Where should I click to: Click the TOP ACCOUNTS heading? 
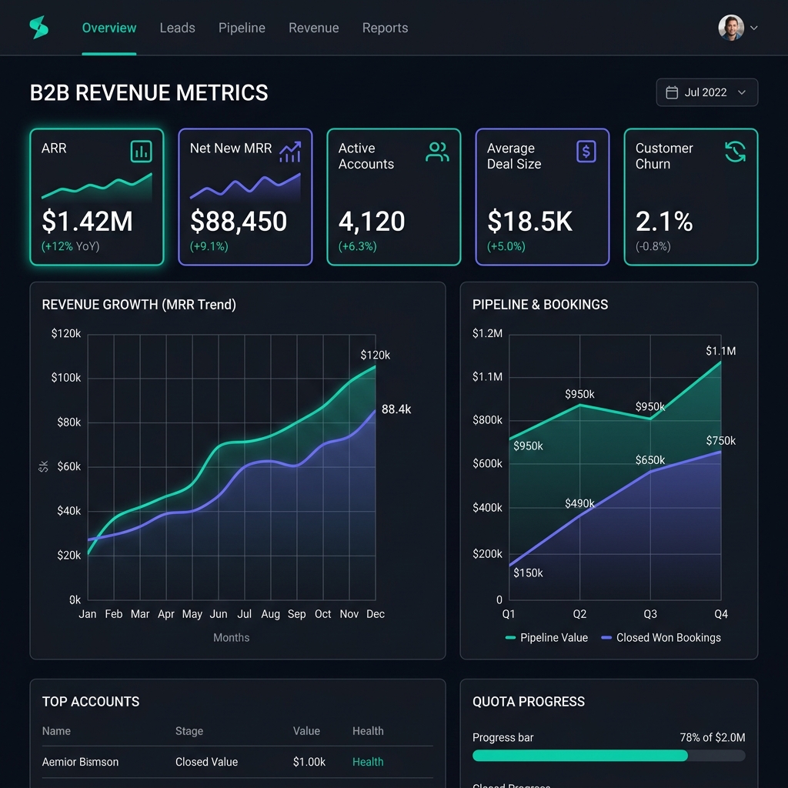pyautogui.click(x=91, y=702)
